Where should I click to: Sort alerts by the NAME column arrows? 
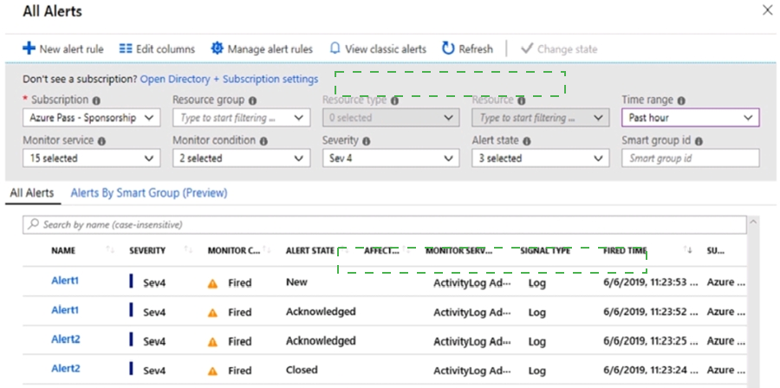tap(110, 250)
